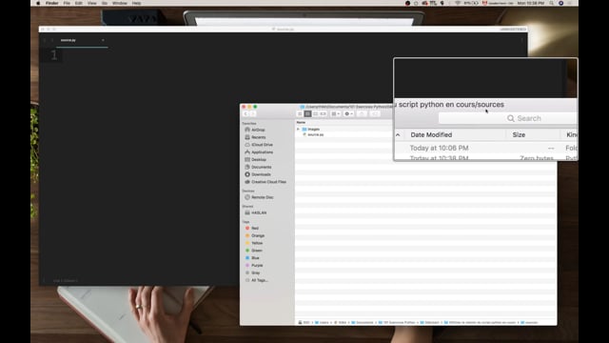Open Desktop in the Finder sidebar

coord(256,159)
